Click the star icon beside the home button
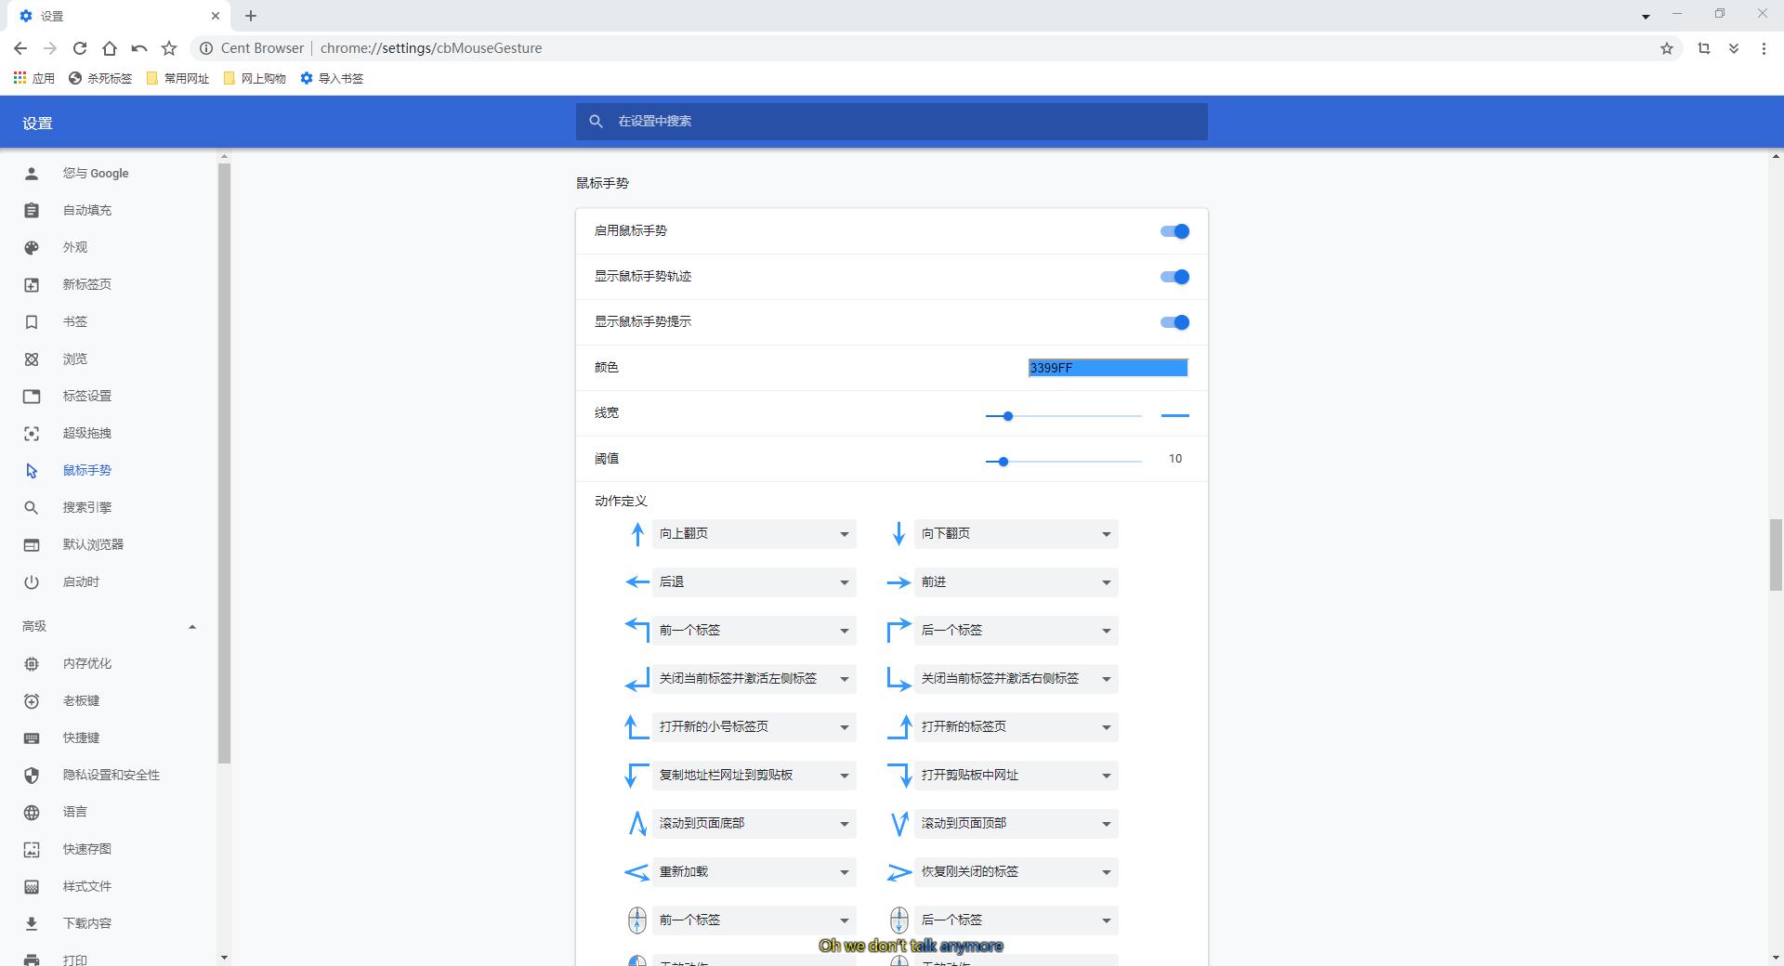 169,48
